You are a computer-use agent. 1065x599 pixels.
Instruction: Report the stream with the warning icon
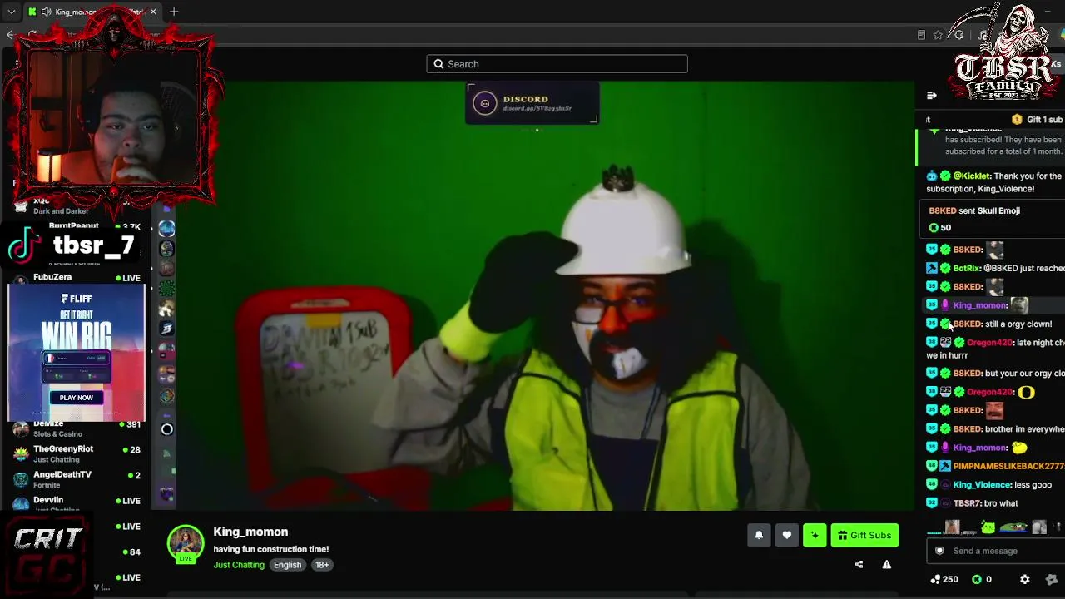pos(886,565)
